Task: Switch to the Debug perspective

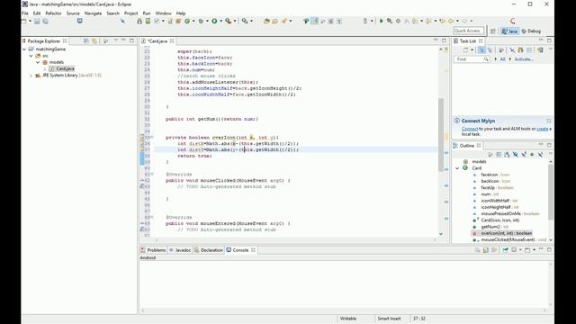Action: pos(531,31)
